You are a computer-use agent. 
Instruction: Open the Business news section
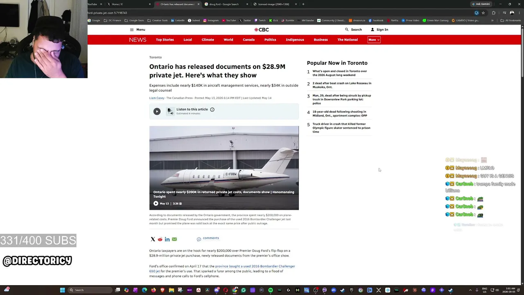click(x=321, y=40)
